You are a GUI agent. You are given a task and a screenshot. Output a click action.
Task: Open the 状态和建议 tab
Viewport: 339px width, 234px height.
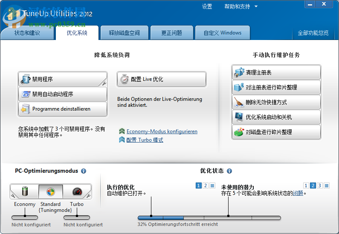coord(27,33)
